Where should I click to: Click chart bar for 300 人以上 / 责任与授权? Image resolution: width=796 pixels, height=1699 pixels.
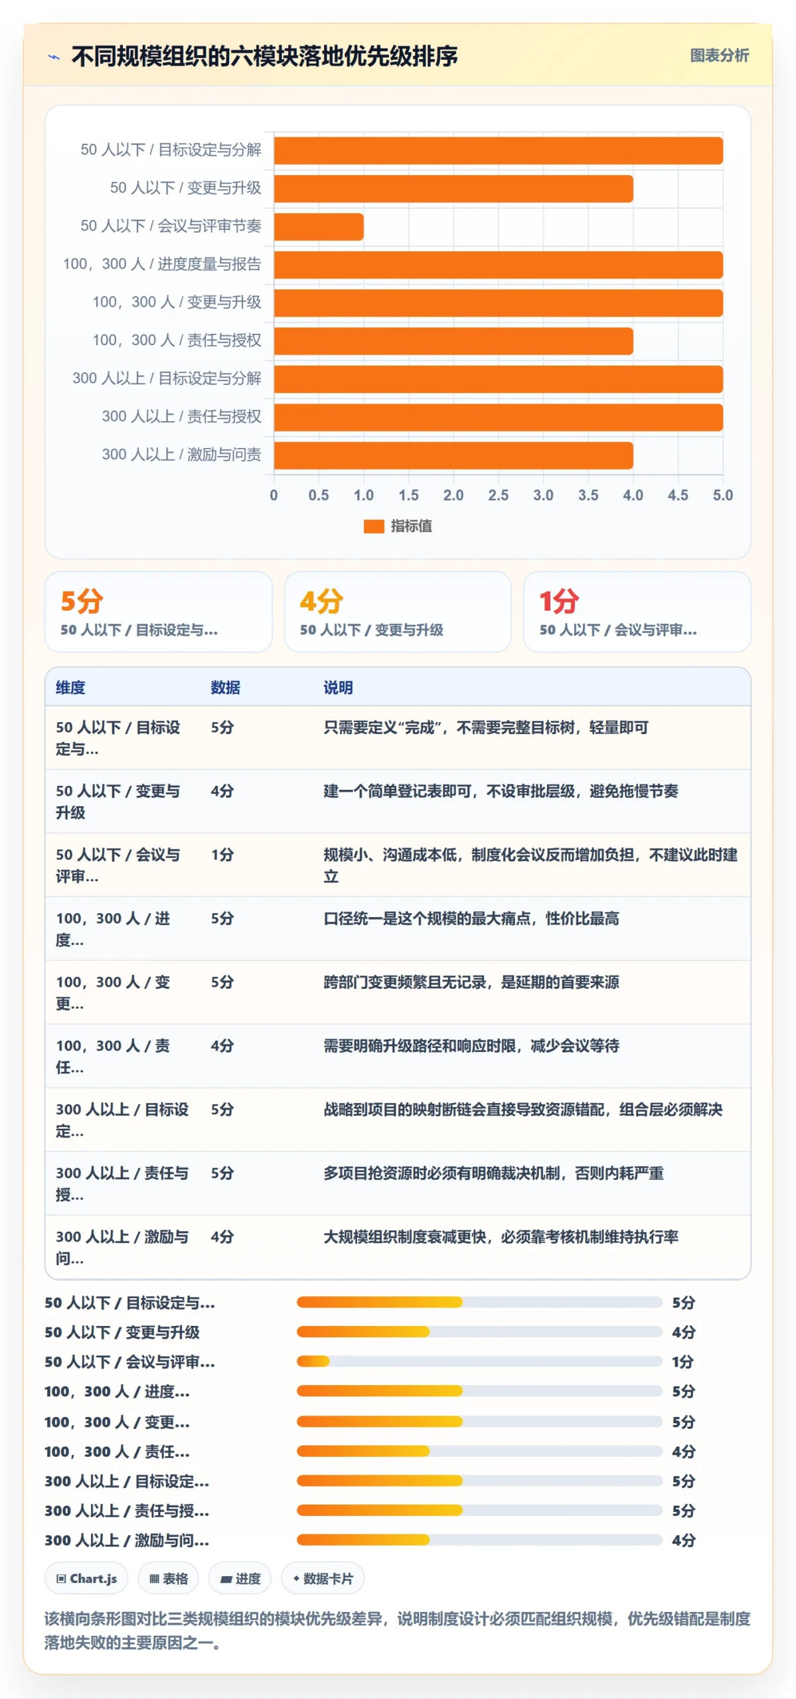(x=498, y=417)
